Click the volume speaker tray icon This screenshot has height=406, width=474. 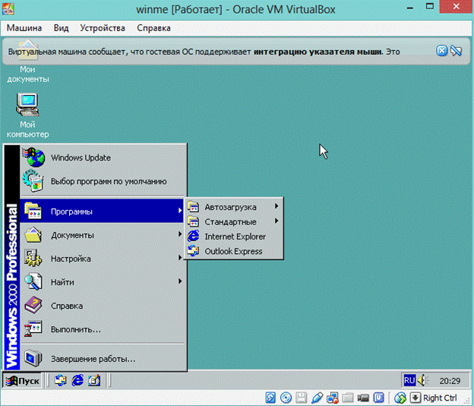pyautogui.click(x=422, y=380)
